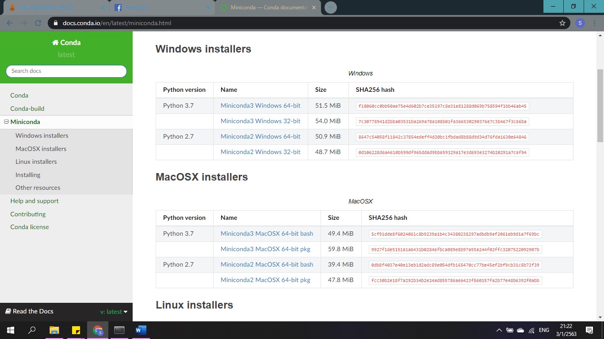Click the hash starting with f18060cc
Image resolution: width=604 pixels, height=339 pixels.
pyautogui.click(x=443, y=106)
